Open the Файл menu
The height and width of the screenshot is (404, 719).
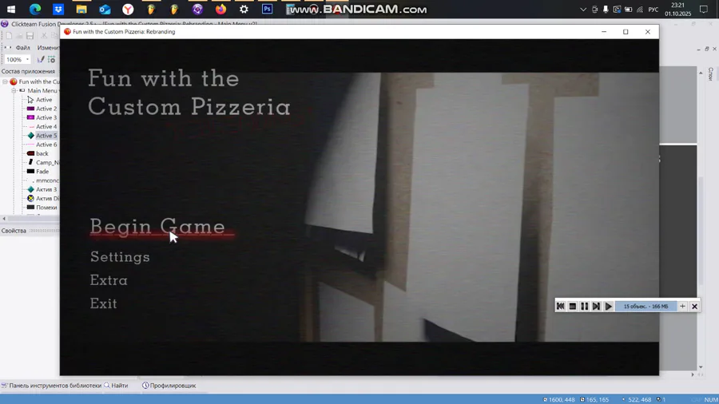click(x=22, y=48)
